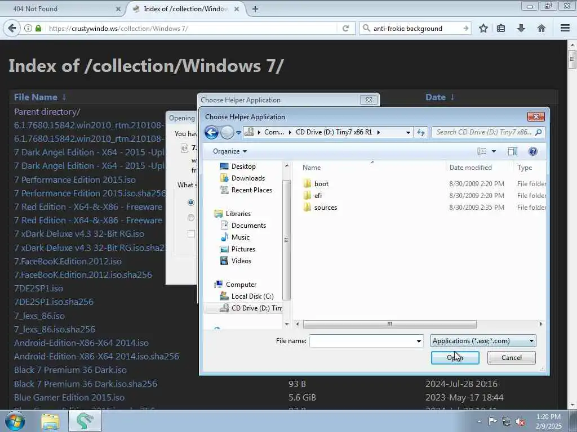Select the sources folder
This screenshot has height=432, width=577.
click(x=325, y=207)
